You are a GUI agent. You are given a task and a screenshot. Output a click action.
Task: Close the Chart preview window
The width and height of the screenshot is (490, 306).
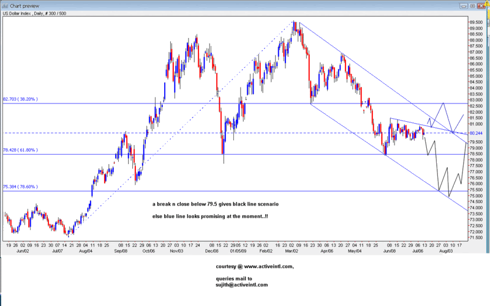coord(483,4)
